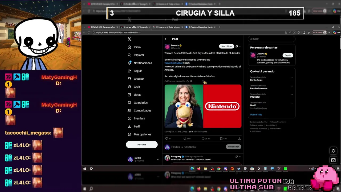Image resolution: width=341 pixels, height=192 pixels.
Task: Open the Premium X icon
Action: point(129,118)
